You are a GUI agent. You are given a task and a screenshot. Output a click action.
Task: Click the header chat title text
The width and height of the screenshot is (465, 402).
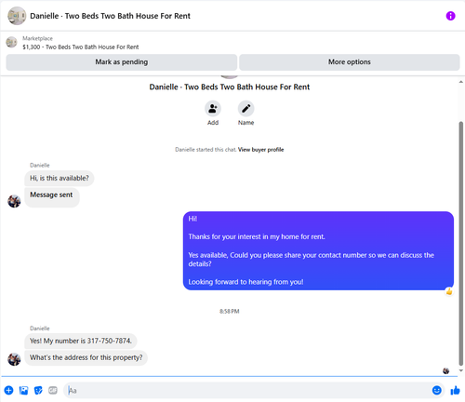pyautogui.click(x=110, y=16)
